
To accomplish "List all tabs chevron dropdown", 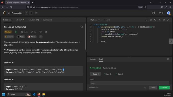I will (x=151, y=2).
